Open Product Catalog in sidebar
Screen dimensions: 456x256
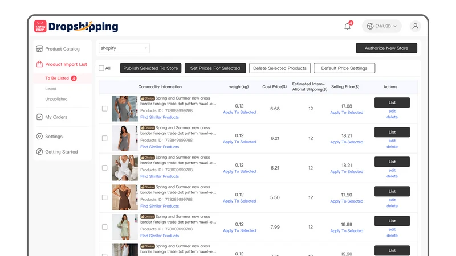62,49
